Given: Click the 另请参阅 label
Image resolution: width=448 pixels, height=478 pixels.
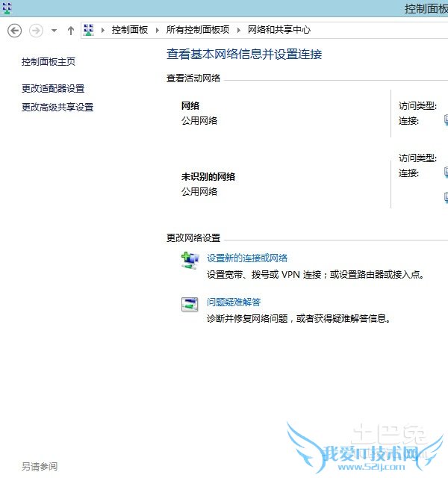Looking at the screenshot, I should coord(40,466).
